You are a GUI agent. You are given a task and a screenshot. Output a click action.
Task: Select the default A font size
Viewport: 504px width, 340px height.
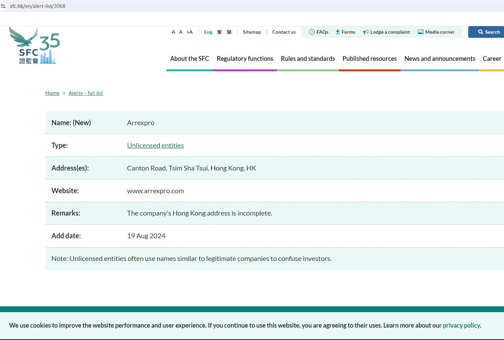click(181, 32)
